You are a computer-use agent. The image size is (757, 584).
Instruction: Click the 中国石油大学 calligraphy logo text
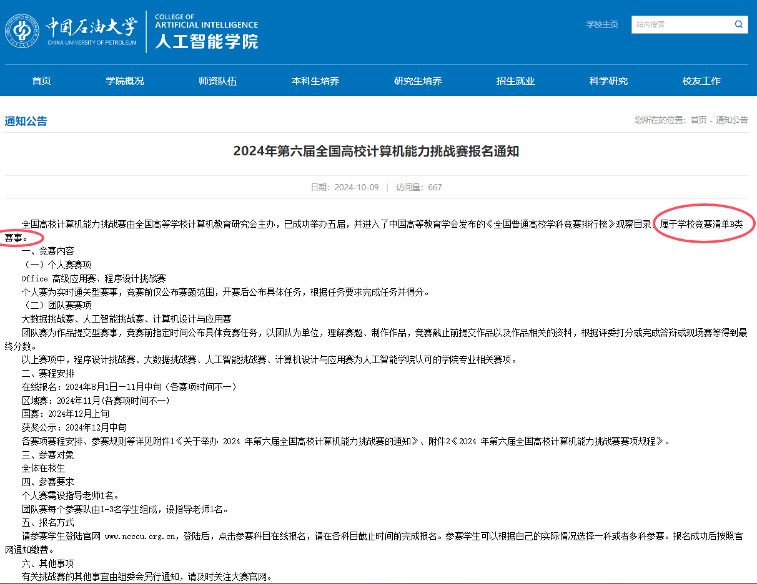coord(91,28)
